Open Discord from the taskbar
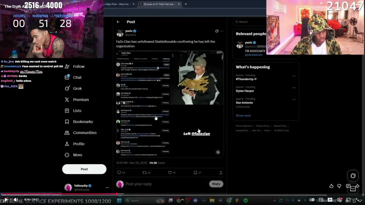The width and height of the screenshot is (365, 205). pyautogui.click(x=195, y=200)
